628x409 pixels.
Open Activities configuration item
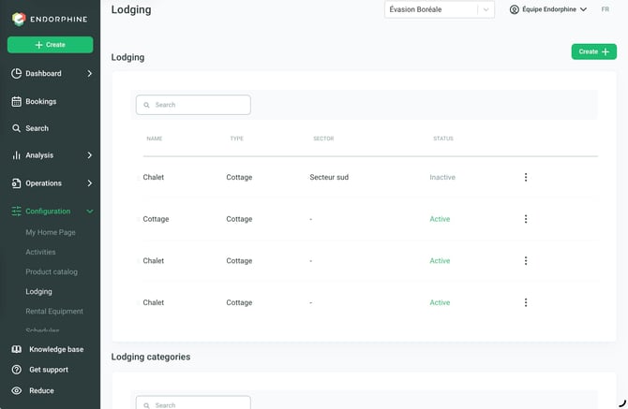coord(40,252)
